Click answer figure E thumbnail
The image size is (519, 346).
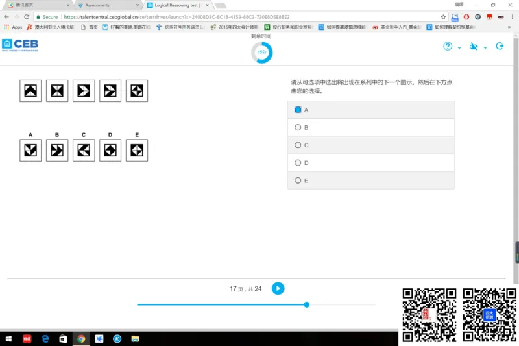[137, 151]
